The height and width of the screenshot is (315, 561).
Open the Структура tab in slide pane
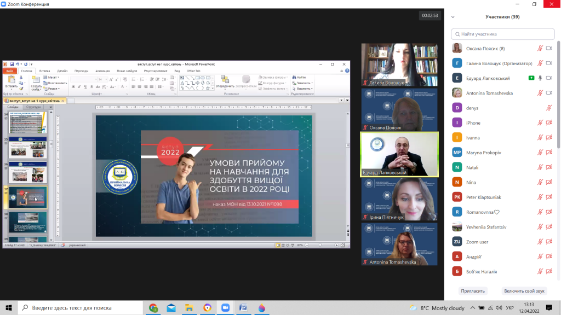click(x=33, y=107)
